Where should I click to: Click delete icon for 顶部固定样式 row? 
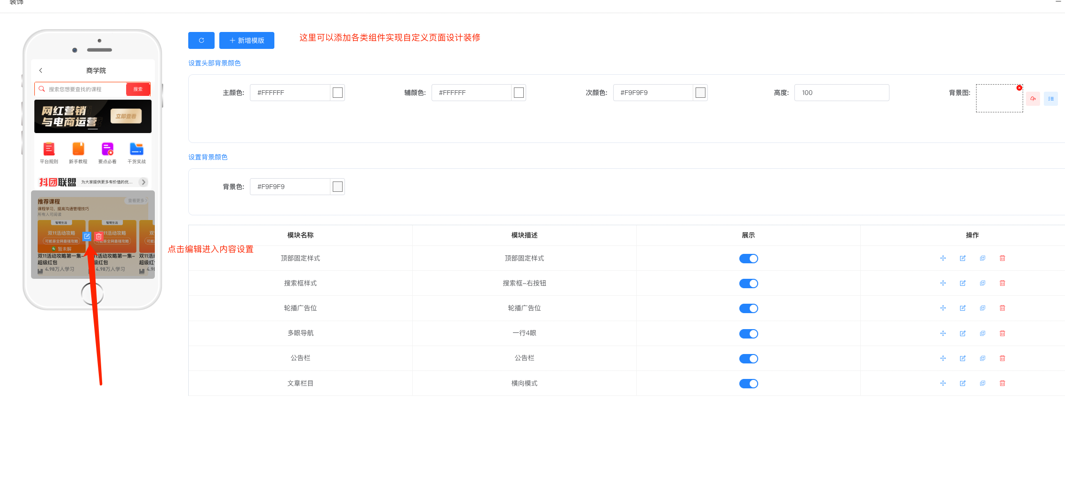point(1002,258)
